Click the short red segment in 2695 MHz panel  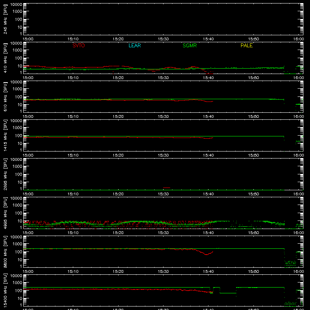coord(167,188)
